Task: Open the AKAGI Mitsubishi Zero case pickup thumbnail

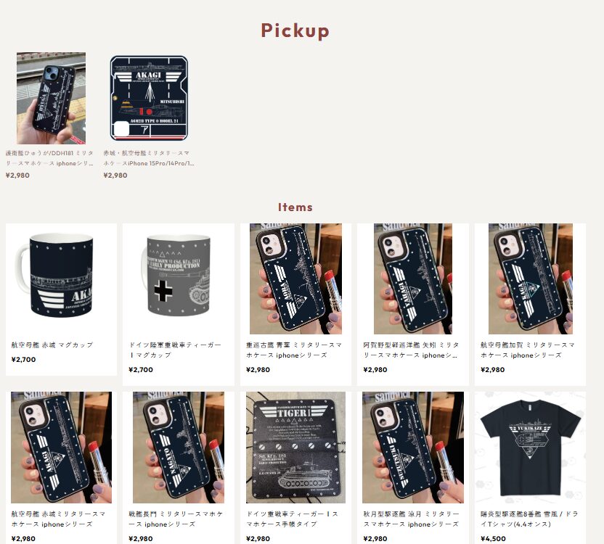Action: (x=149, y=98)
